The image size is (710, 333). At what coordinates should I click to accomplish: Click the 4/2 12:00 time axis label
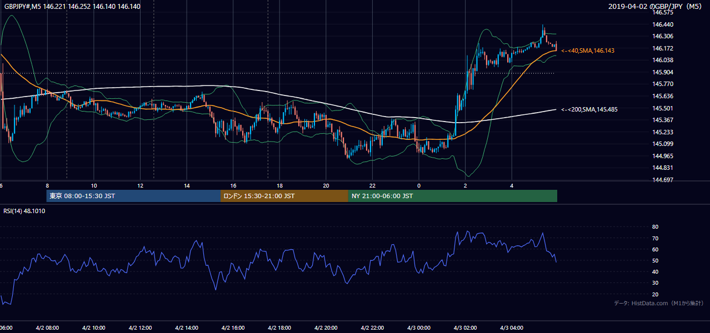pyautogui.click(x=140, y=327)
